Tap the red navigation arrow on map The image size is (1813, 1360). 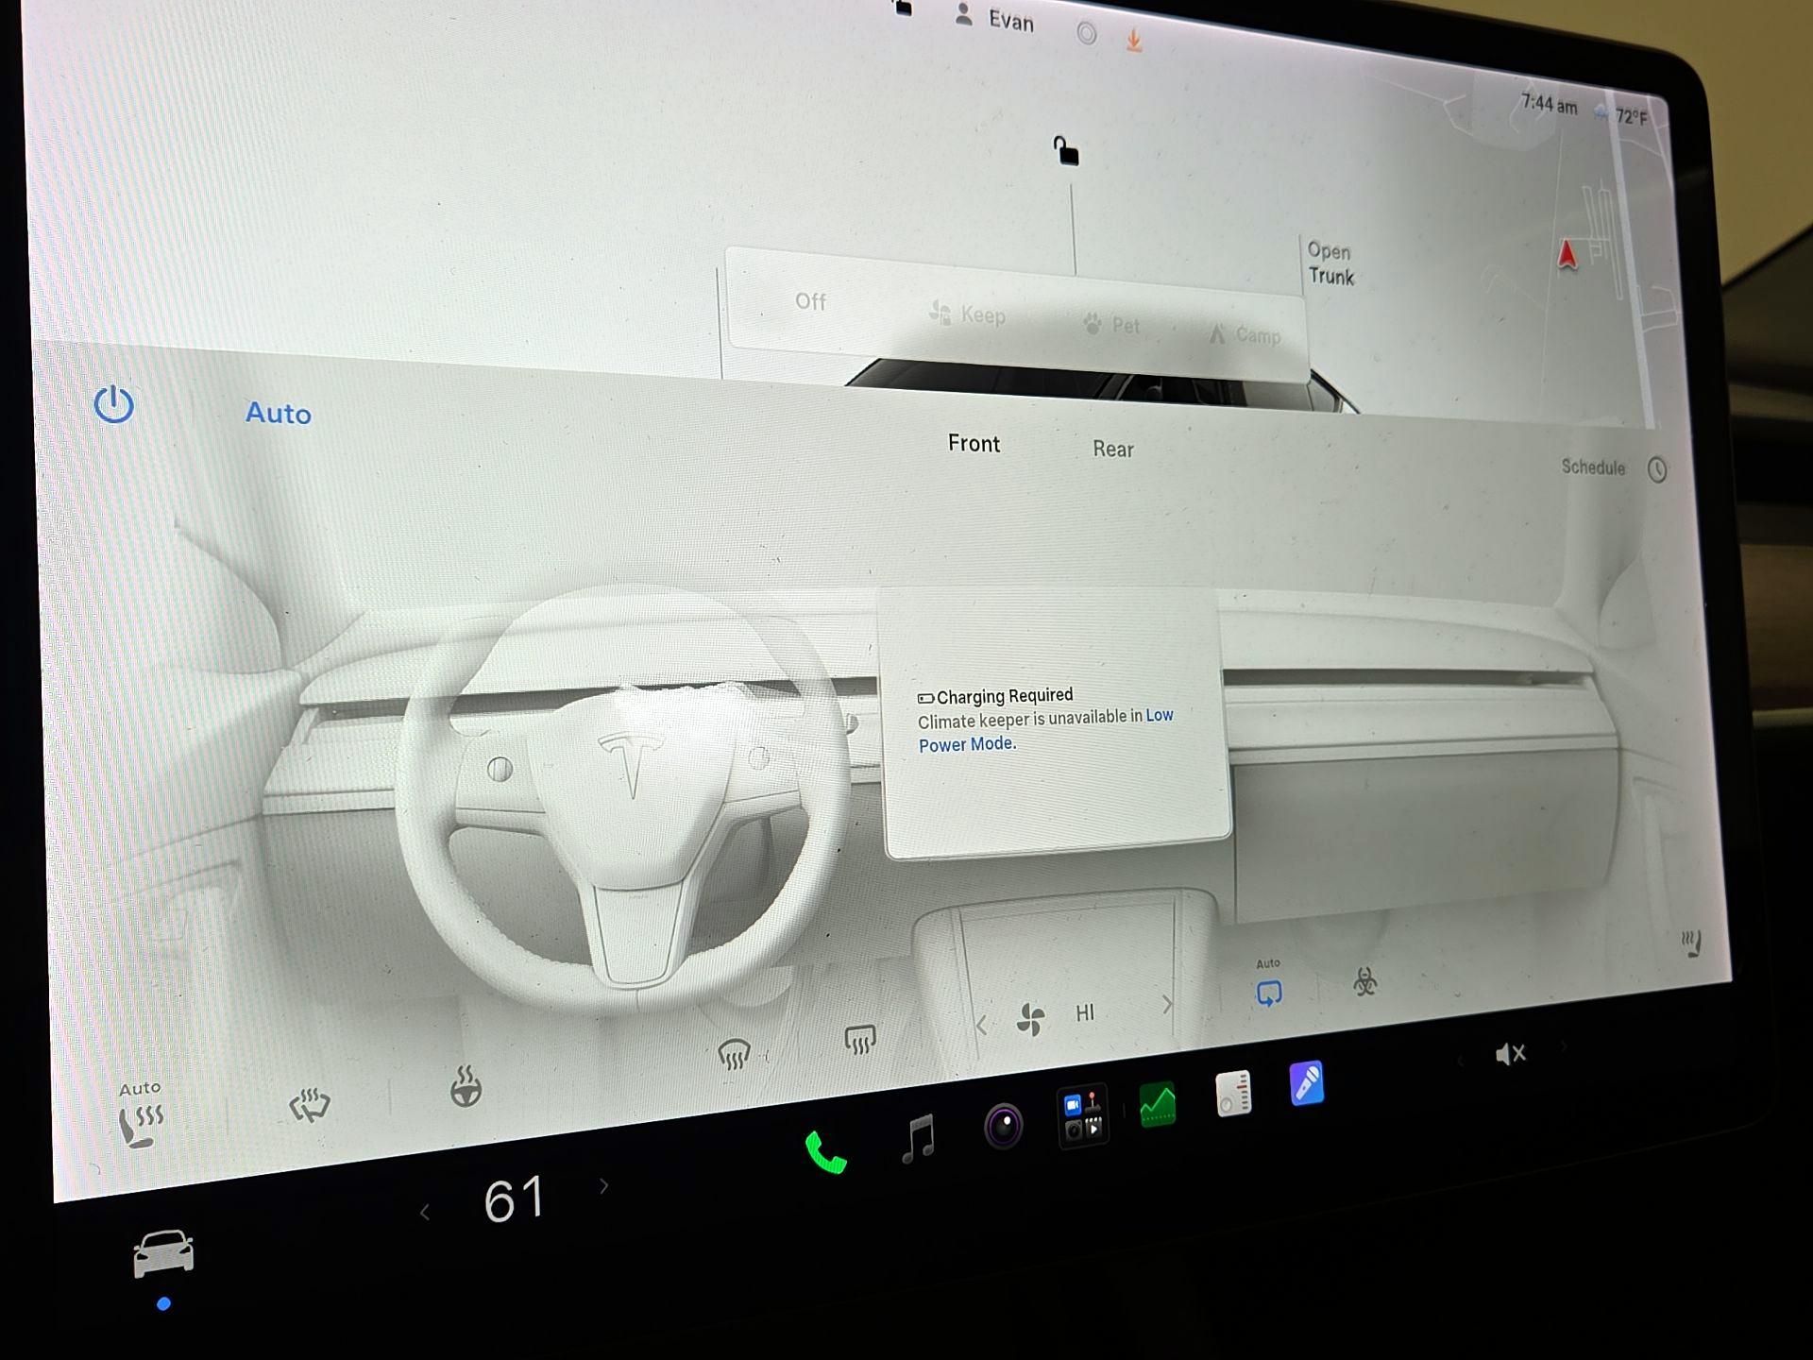click(1567, 254)
